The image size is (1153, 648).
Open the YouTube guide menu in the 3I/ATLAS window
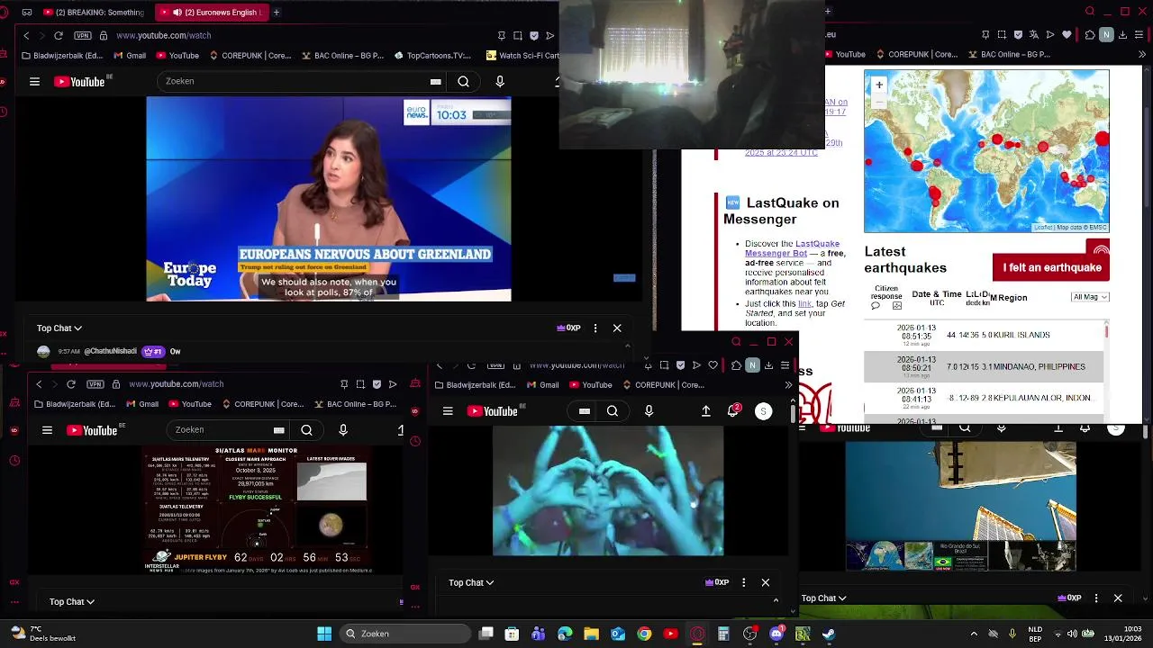(47, 429)
